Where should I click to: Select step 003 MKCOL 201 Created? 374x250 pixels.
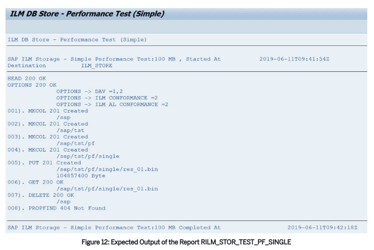[48, 137]
